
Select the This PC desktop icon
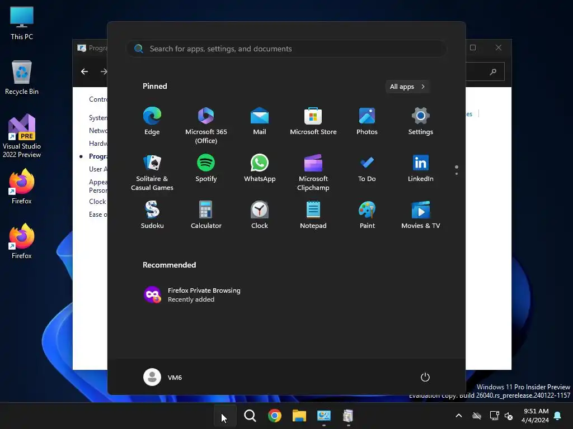(x=22, y=23)
